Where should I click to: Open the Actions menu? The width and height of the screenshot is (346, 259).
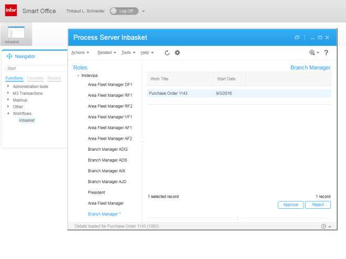(80, 53)
